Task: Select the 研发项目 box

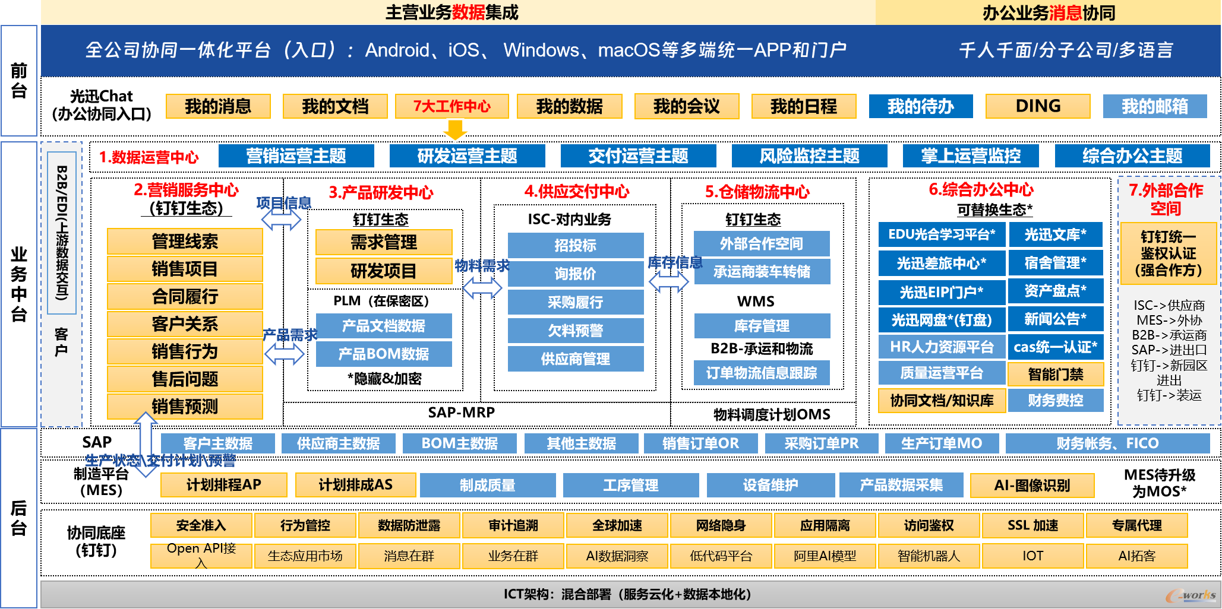Action: pos(384,271)
